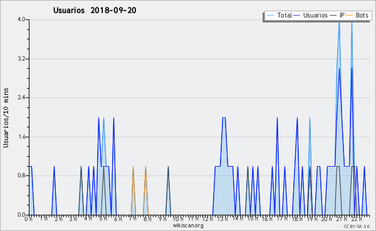
Task: Click the wikiscan.org text below chart
Action: tap(188, 225)
